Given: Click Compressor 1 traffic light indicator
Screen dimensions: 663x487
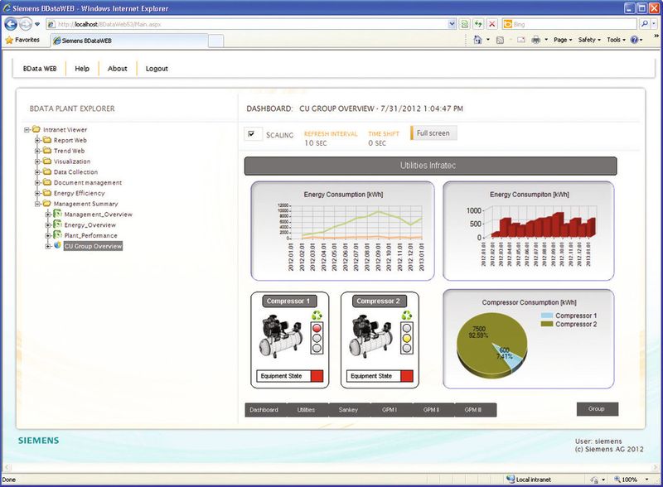Looking at the screenshot, I should coord(317,338).
